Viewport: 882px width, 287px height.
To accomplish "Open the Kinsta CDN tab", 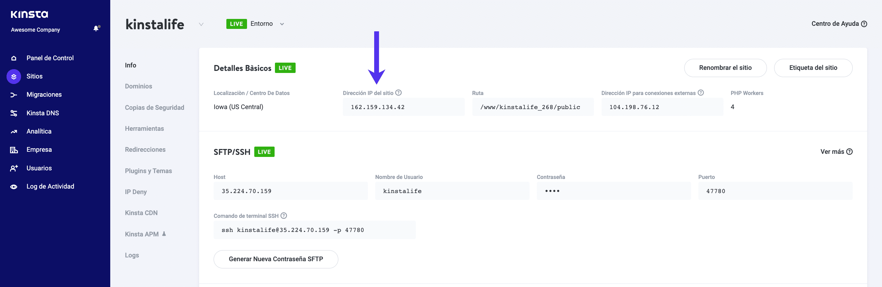I will (141, 213).
